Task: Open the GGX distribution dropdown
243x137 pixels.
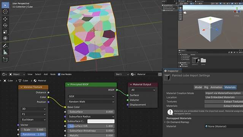Action: [91, 96]
